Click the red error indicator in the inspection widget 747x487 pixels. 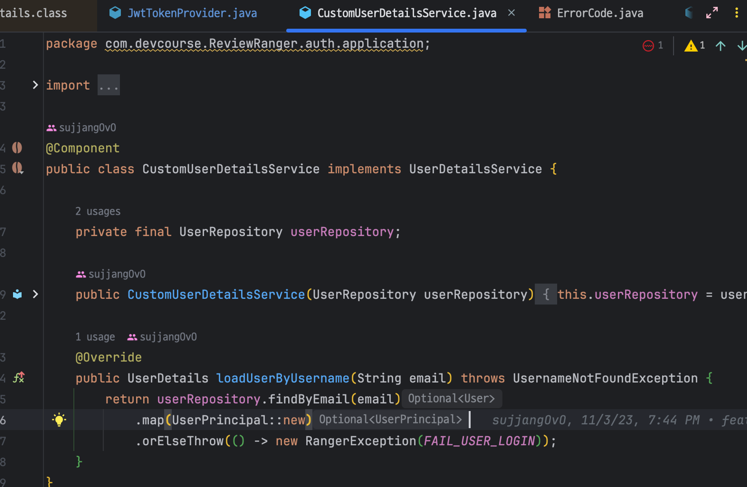click(648, 46)
